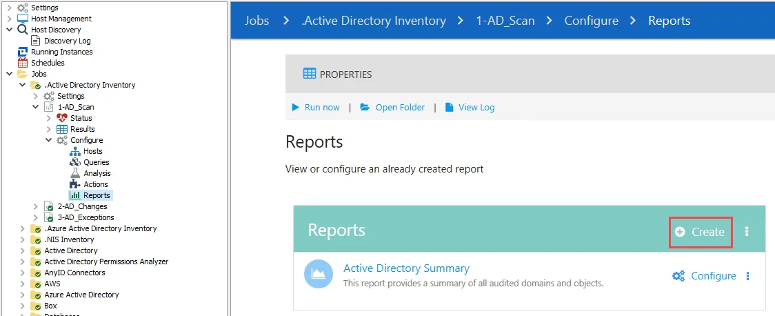Open the Active Directory Summary report link
The height and width of the screenshot is (316, 775).
tap(406, 268)
